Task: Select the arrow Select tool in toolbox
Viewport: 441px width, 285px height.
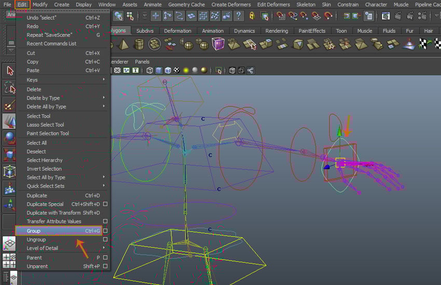Action: (x=9, y=70)
